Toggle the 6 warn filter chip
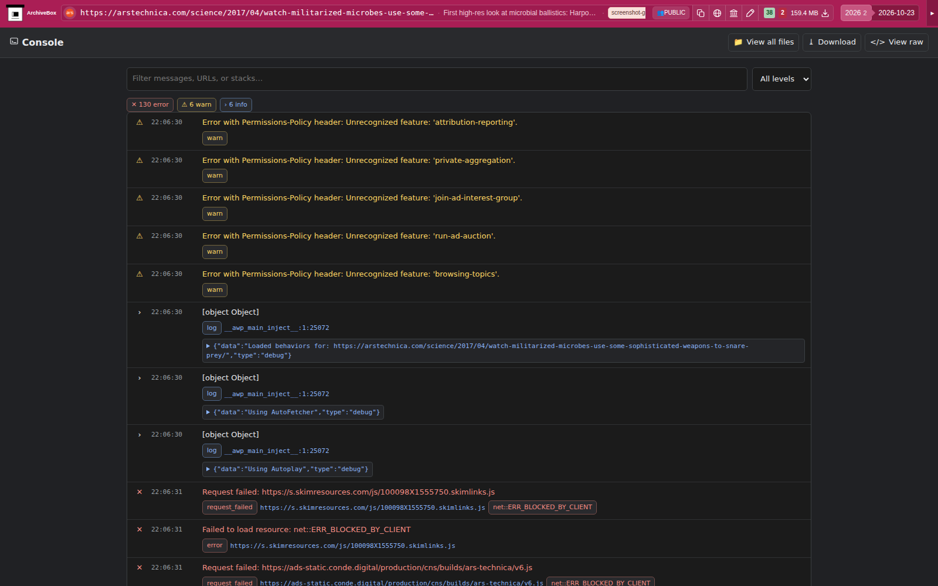938x586 pixels. (x=196, y=105)
